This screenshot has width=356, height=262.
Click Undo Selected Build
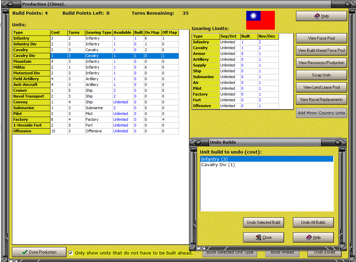tap(263, 222)
